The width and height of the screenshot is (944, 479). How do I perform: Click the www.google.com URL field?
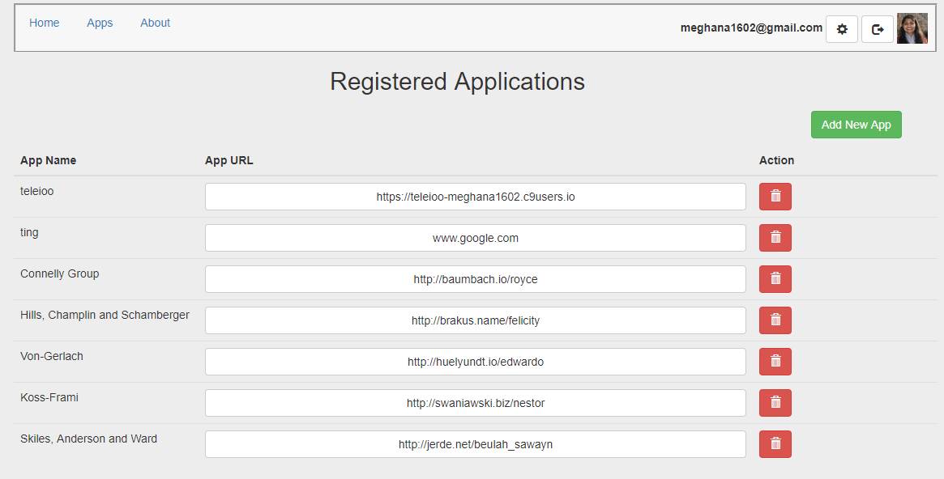pyautogui.click(x=475, y=238)
